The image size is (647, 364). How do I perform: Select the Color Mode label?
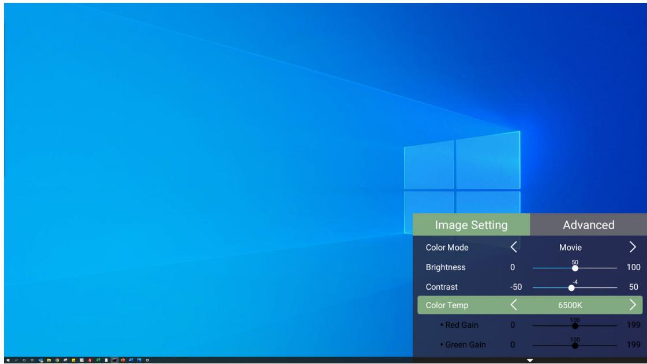coord(447,248)
